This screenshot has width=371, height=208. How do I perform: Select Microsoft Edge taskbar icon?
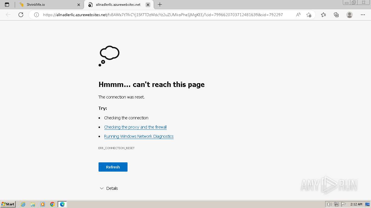tap(62, 204)
